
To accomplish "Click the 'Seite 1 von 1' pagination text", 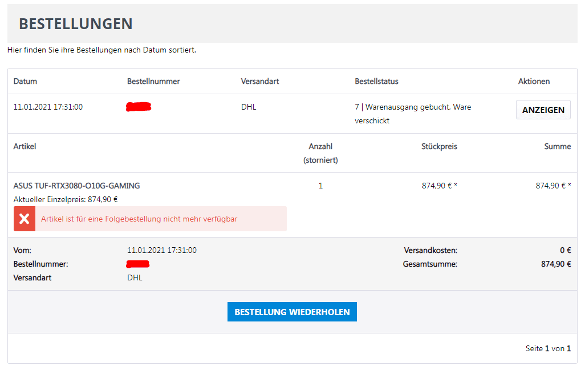I will (x=548, y=348).
